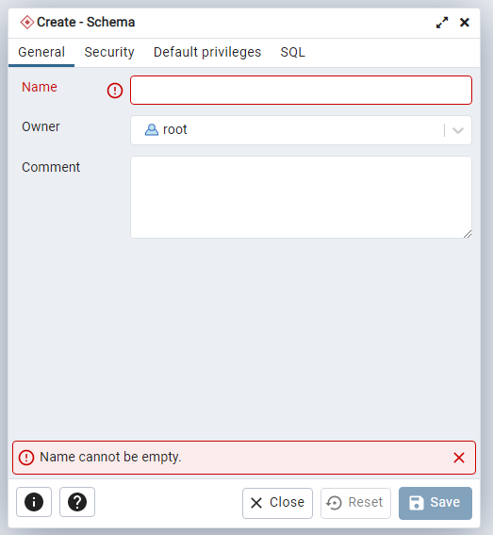Click the user icon beside root

(152, 130)
